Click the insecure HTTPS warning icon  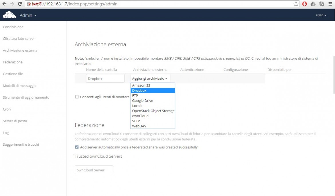point(29,4)
